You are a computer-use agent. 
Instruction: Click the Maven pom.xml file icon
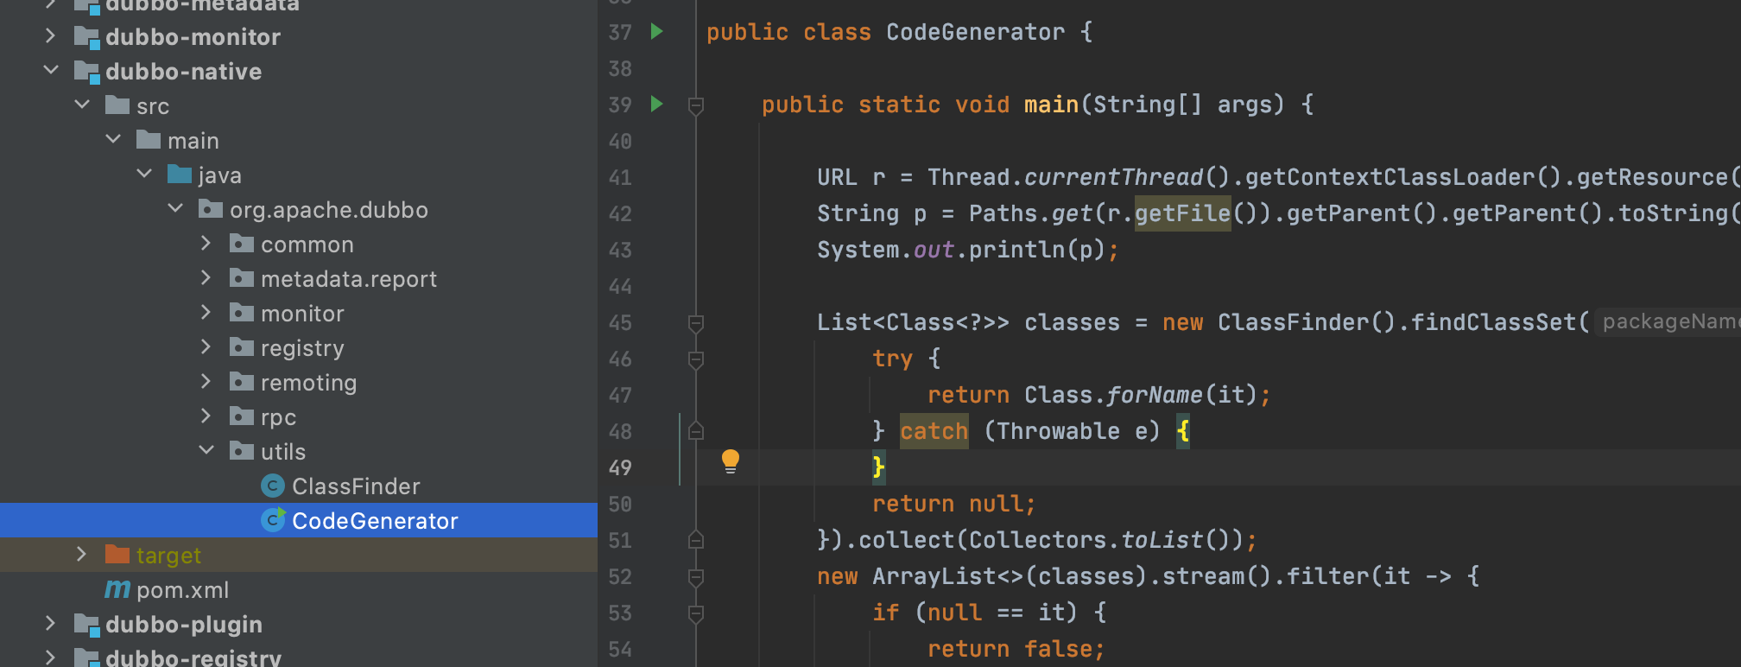(117, 590)
